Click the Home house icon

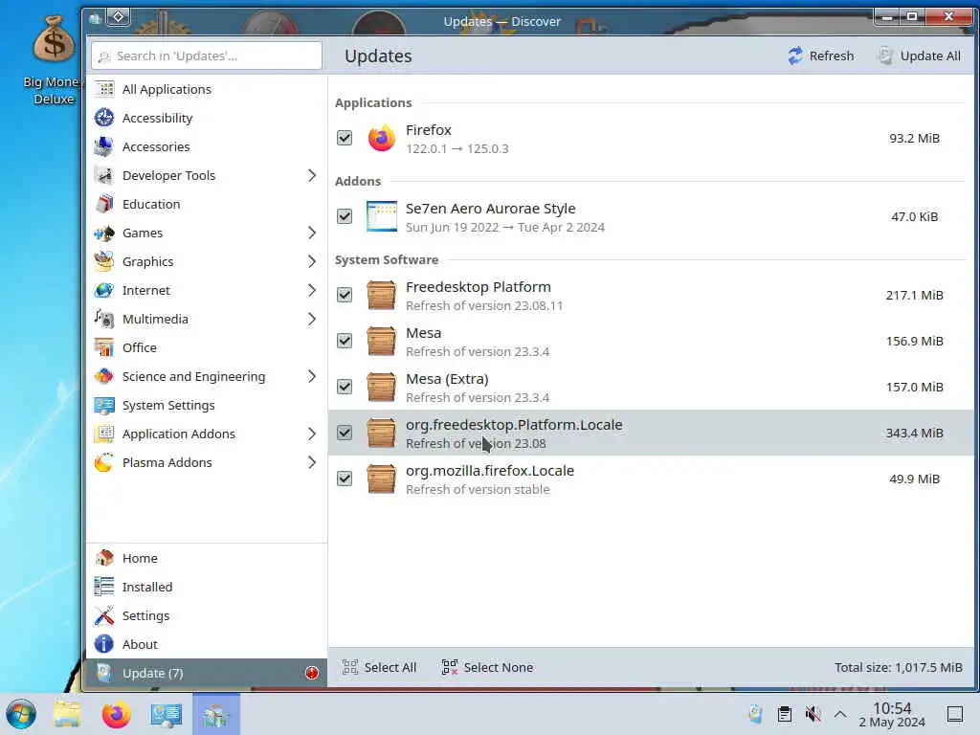(104, 558)
